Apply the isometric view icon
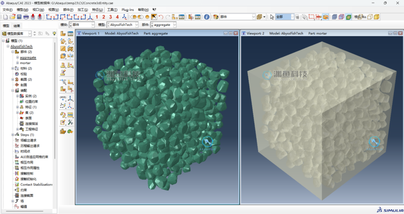The width and height of the screenshot is (404, 214). coord(90,17)
